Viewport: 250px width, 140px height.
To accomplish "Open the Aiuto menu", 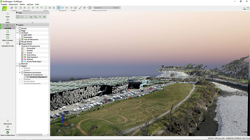I will (x=37, y=4).
